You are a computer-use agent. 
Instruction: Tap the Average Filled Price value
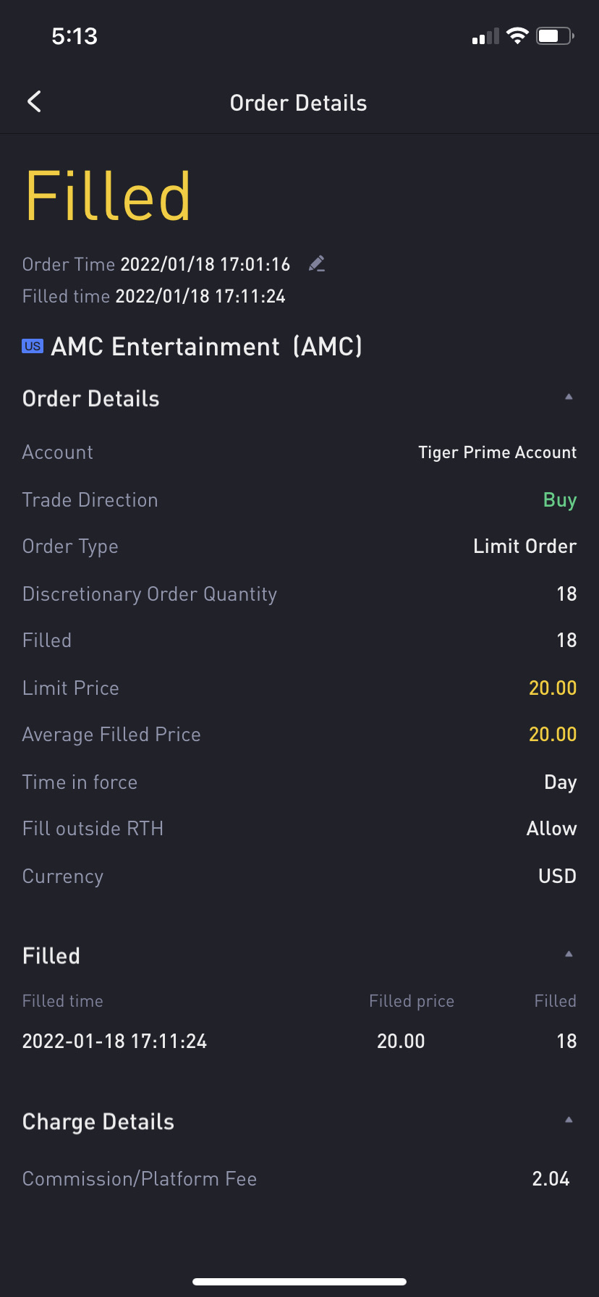pyautogui.click(x=552, y=735)
